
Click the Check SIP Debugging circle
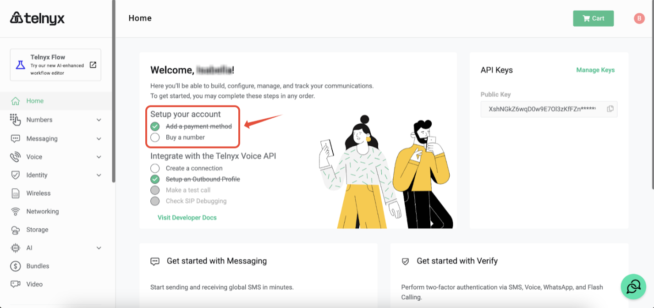(155, 201)
